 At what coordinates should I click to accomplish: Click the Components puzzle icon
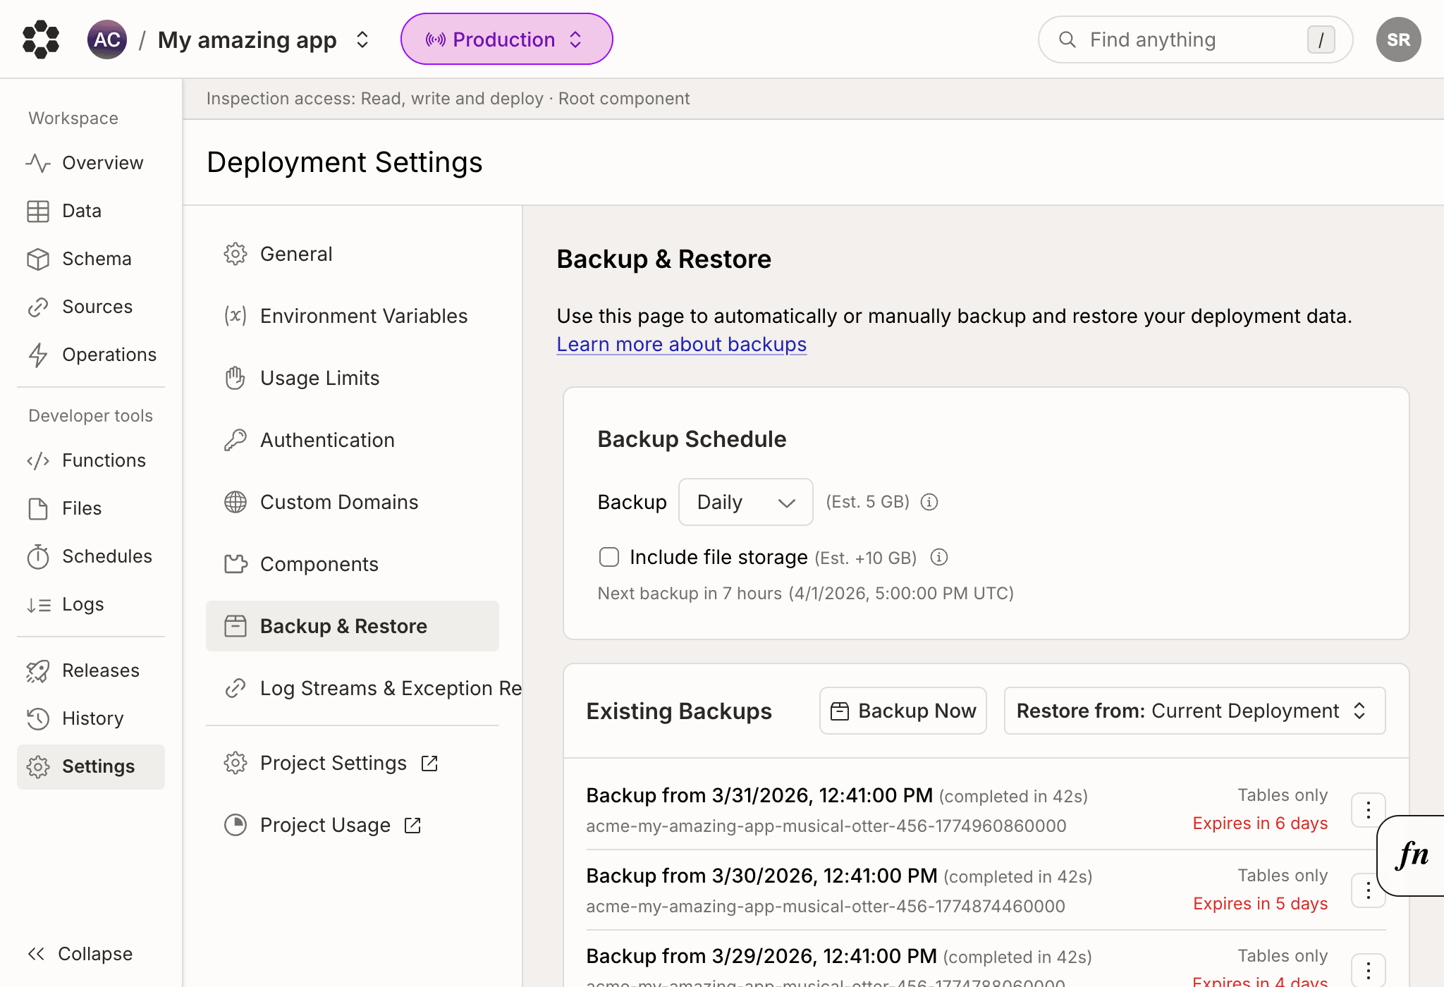tap(235, 564)
